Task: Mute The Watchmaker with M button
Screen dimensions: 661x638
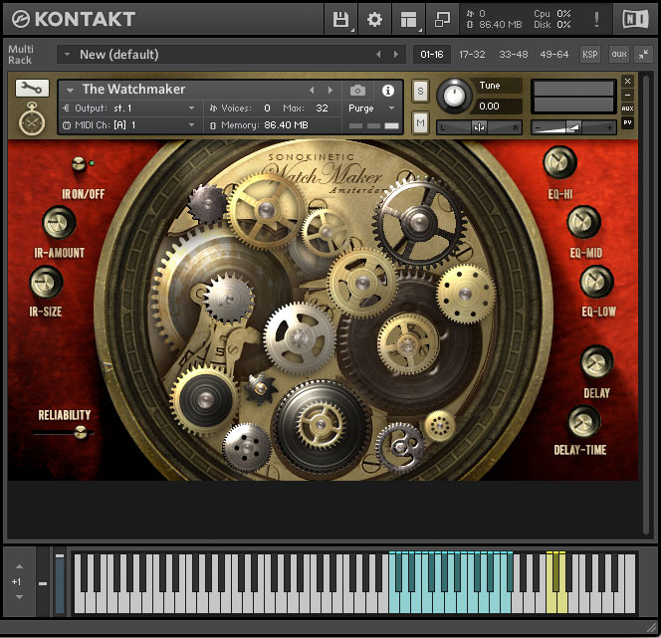Action: click(x=420, y=122)
